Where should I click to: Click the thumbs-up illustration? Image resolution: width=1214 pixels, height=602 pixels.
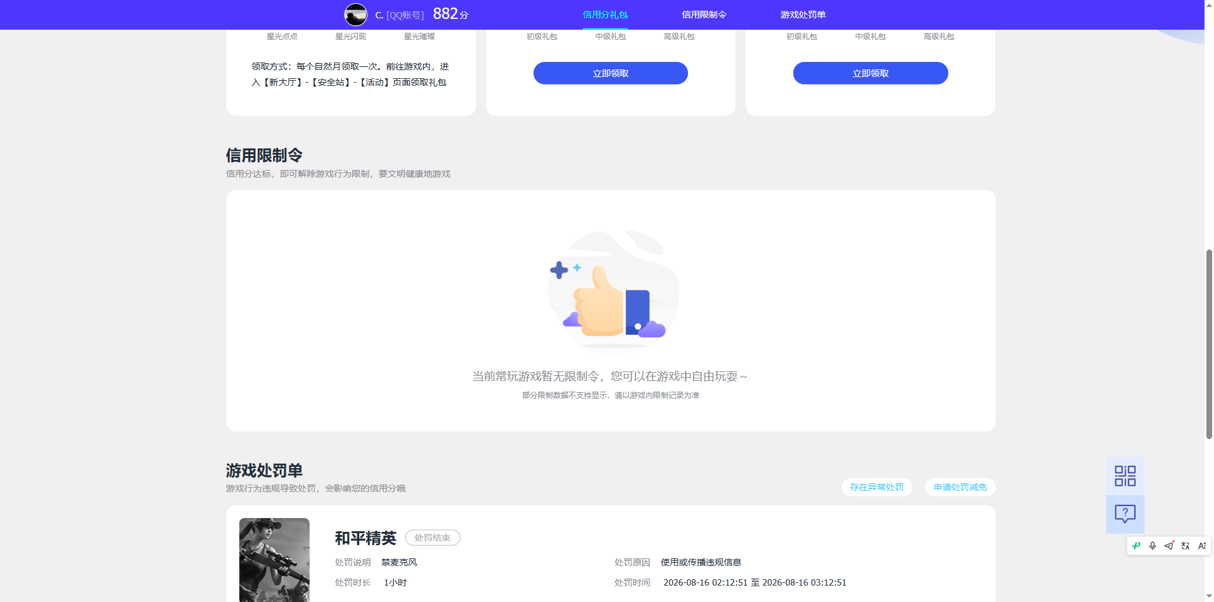point(612,289)
